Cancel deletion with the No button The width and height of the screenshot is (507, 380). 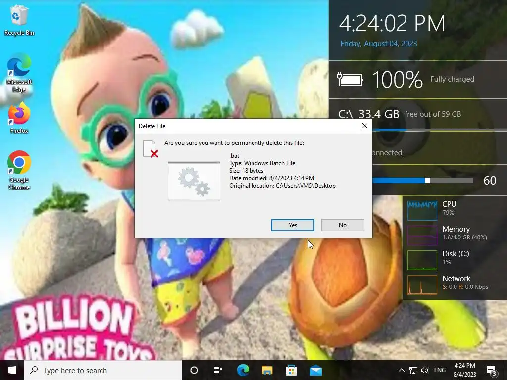(x=343, y=225)
